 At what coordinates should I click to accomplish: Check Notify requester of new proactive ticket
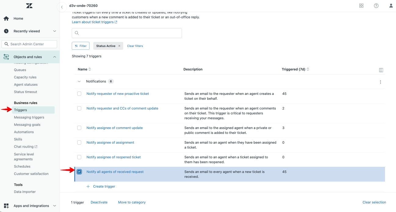pos(79,94)
